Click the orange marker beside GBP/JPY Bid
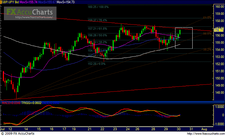The image size is (225, 136). pos(1,2)
